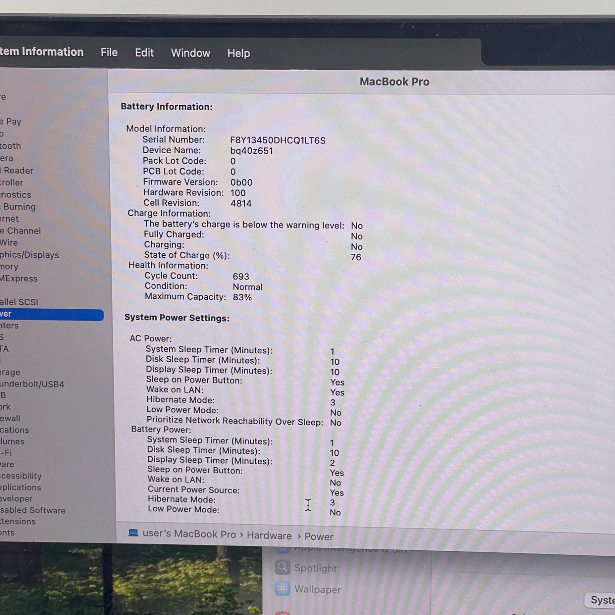Open the System Information app menu
The height and width of the screenshot is (615, 615).
click(42, 52)
